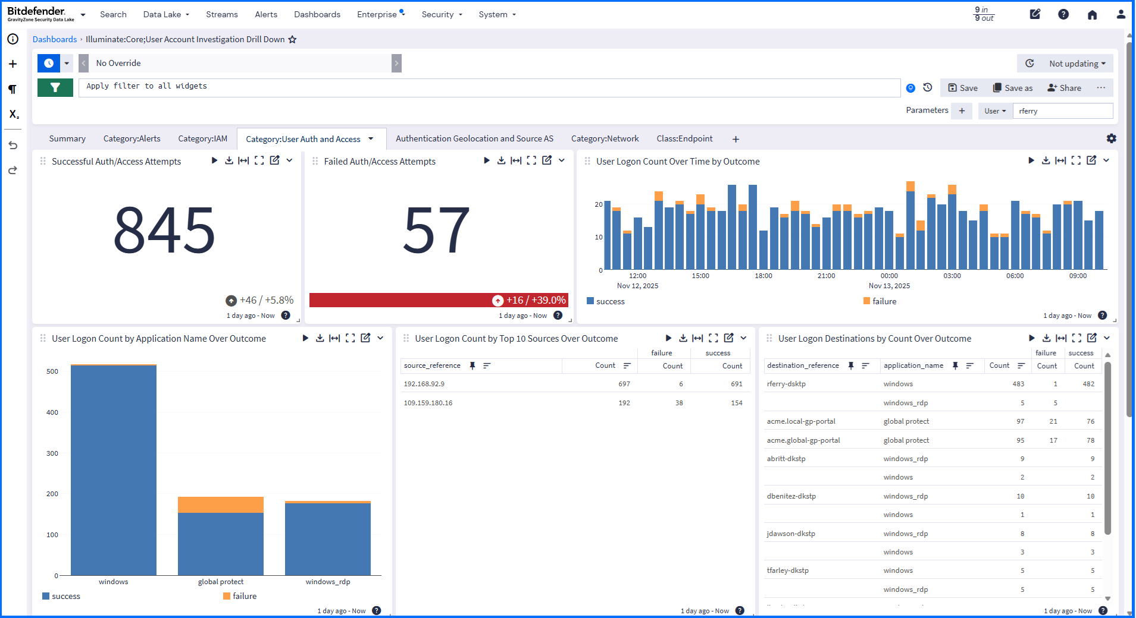Run the Successful Auth/Access Attempts widget
1136x618 pixels.
[214, 160]
